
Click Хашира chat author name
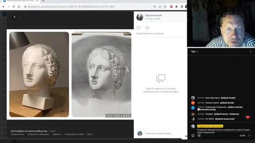[x=209, y=114]
